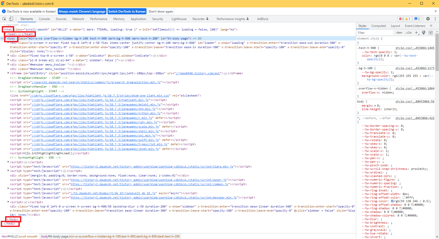Open the AdBlock tab
This screenshot has width=439, height=239.
pos(263,19)
